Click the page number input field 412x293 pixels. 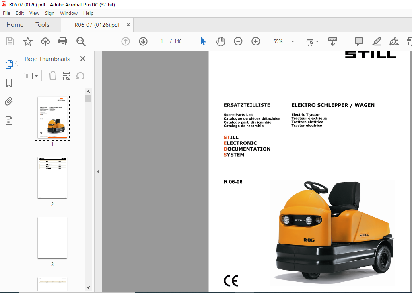tap(162, 41)
